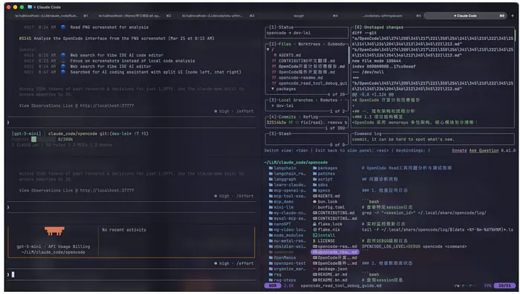The width and height of the screenshot is (520, 294).
Task: Click the gpt-5-mini model label
Action: pos(26,134)
